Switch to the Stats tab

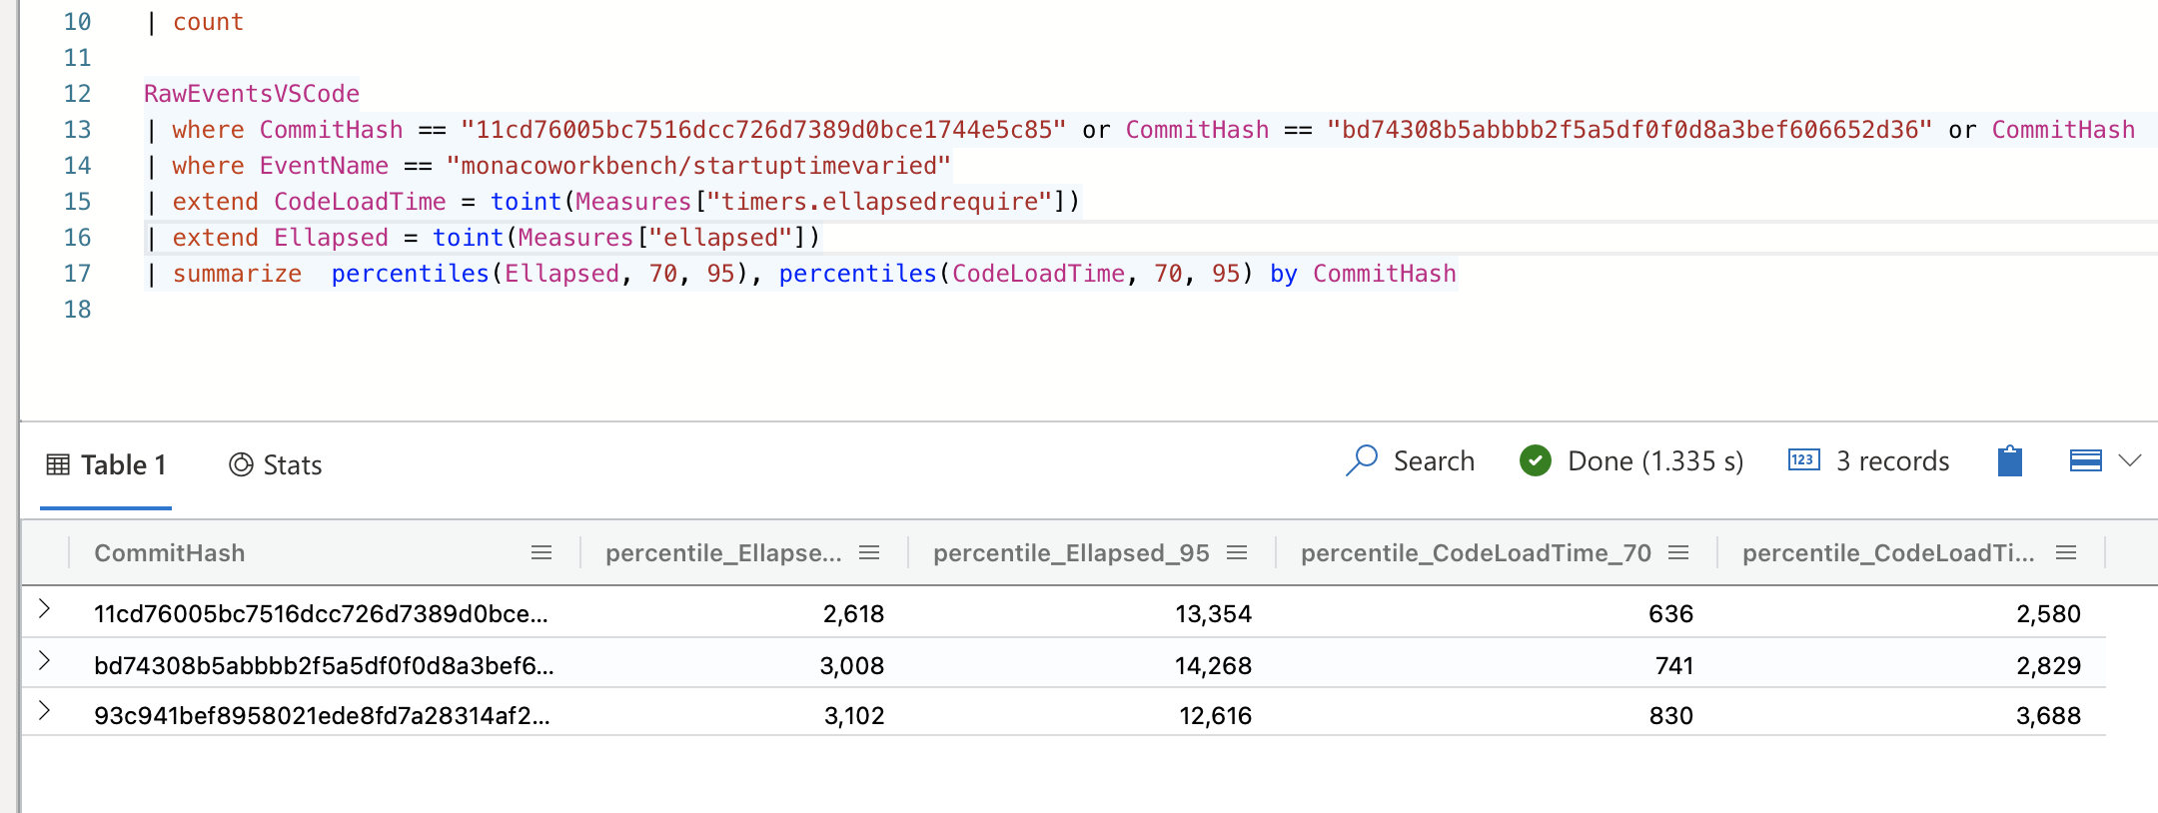tap(292, 464)
